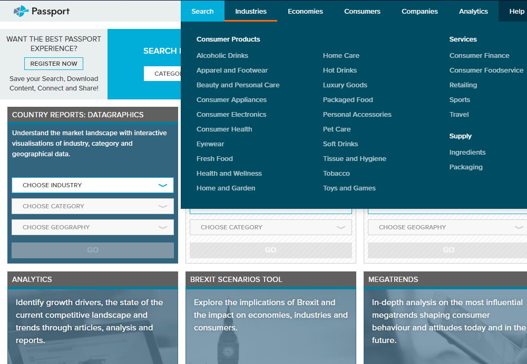Screen dimensions: 527x364
Task: Open the Search menu tab
Action: pyautogui.click(x=202, y=11)
